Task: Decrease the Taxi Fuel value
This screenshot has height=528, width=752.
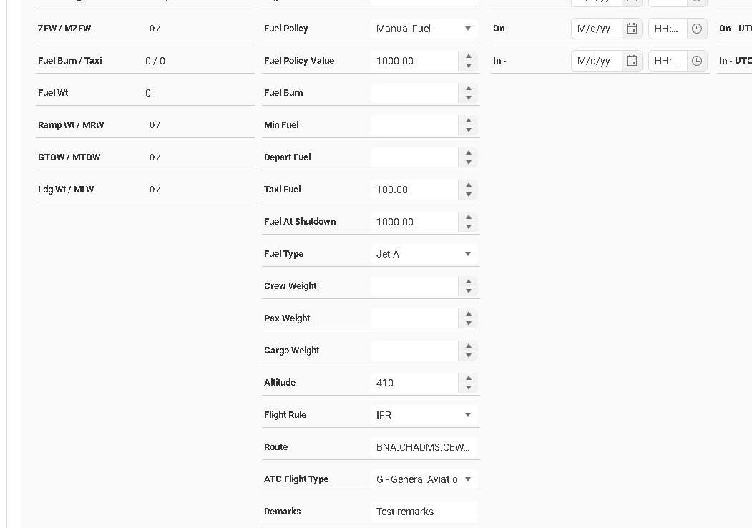Action: (469, 195)
